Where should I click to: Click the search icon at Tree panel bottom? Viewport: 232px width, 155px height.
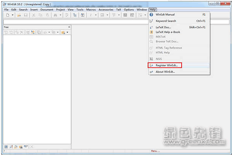(x=11, y=147)
